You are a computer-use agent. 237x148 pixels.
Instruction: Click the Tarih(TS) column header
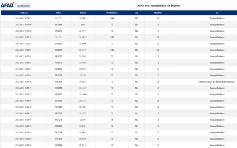pyautogui.click(x=23, y=13)
